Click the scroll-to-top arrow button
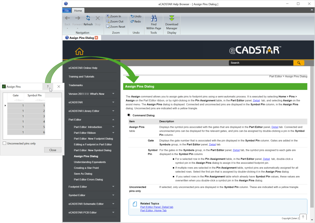Screen dimensions: 315x223 pos(303,217)
